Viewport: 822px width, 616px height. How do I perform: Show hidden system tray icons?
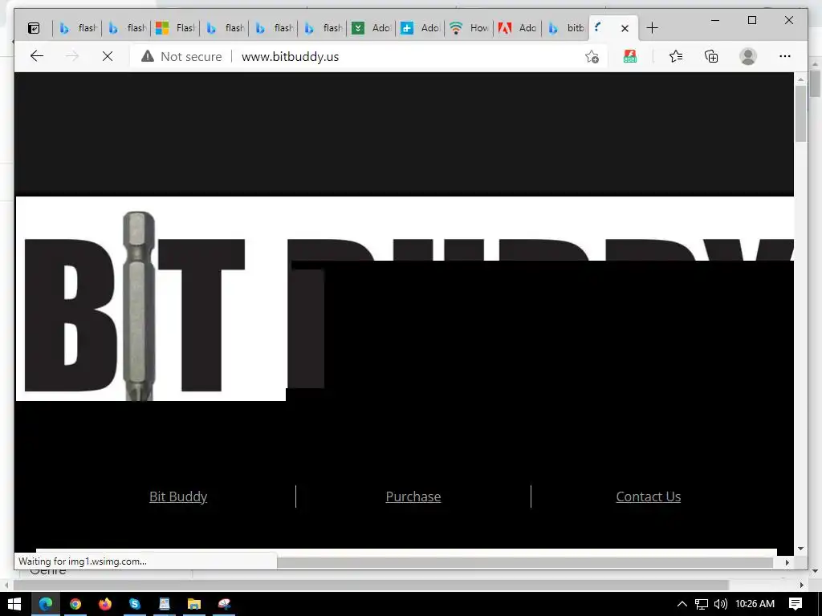[682, 604]
